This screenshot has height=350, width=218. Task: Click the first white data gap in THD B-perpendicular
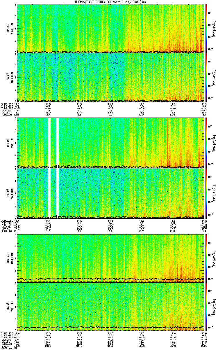point(49,143)
